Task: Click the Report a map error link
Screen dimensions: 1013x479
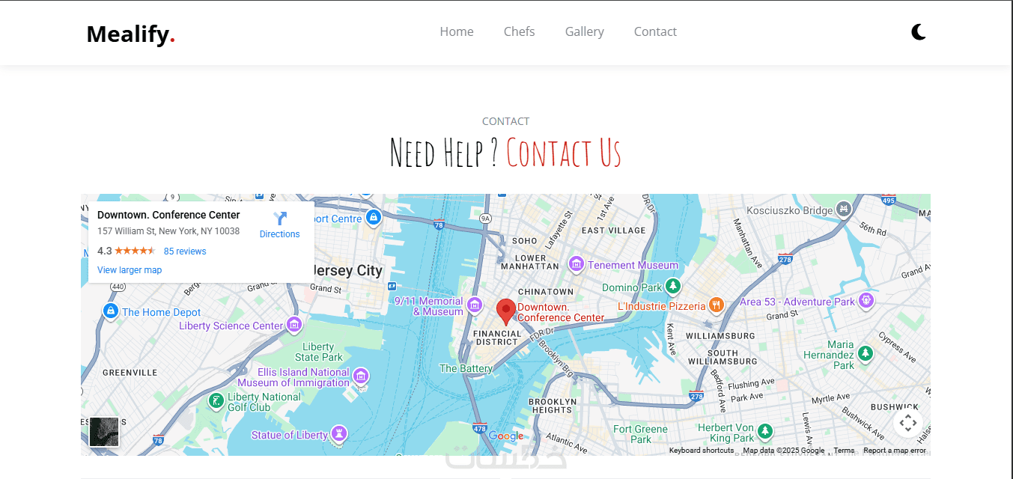Action: click(895, 451)
